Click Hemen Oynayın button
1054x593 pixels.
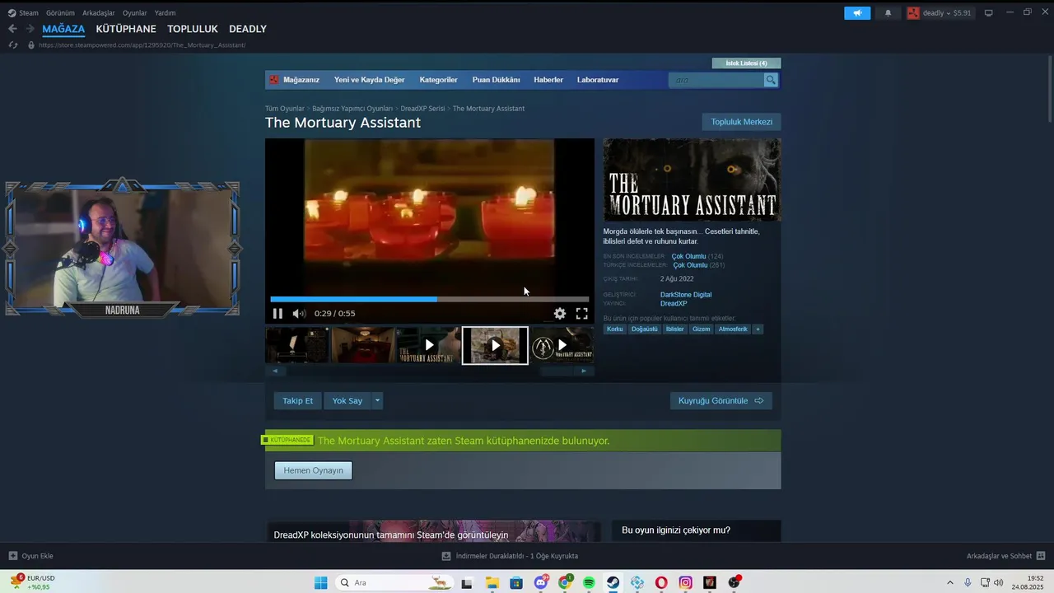pyautogui.click(x=313, y=470)
